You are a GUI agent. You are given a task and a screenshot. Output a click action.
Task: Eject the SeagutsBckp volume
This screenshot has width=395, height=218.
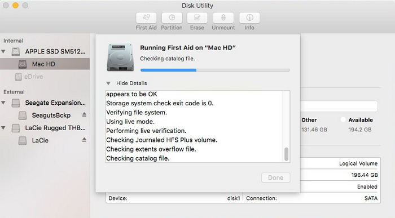pos(84,115)
